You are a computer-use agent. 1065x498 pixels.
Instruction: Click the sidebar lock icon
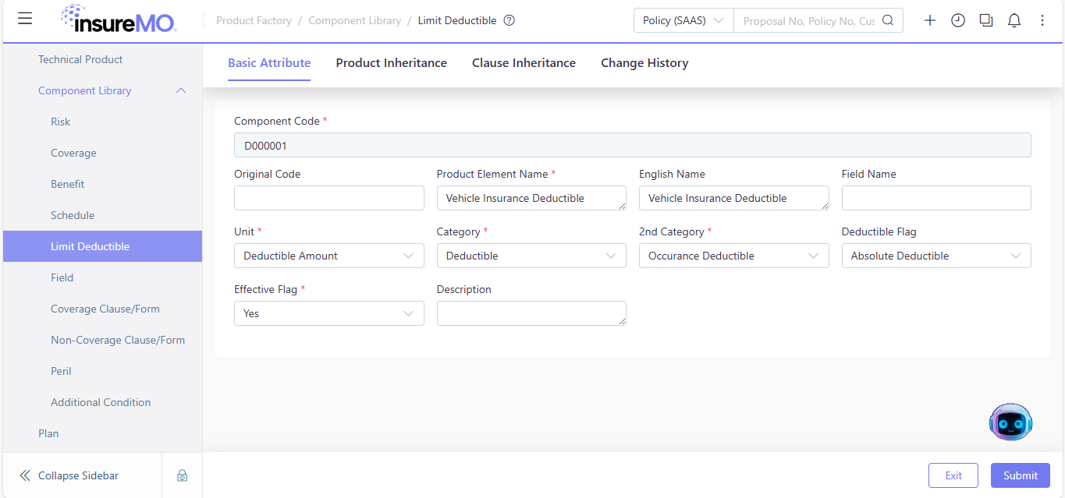click(x=182, y=475)
